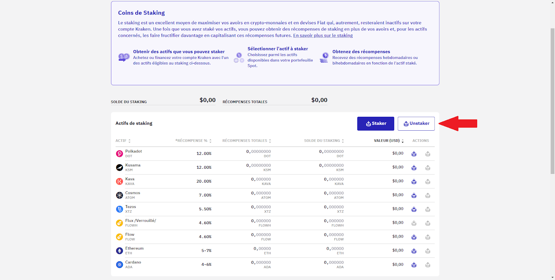This screenshot has width=555, height=280.
Task: Click the Cardano 4-6% reward value
Action: [206, 264]
